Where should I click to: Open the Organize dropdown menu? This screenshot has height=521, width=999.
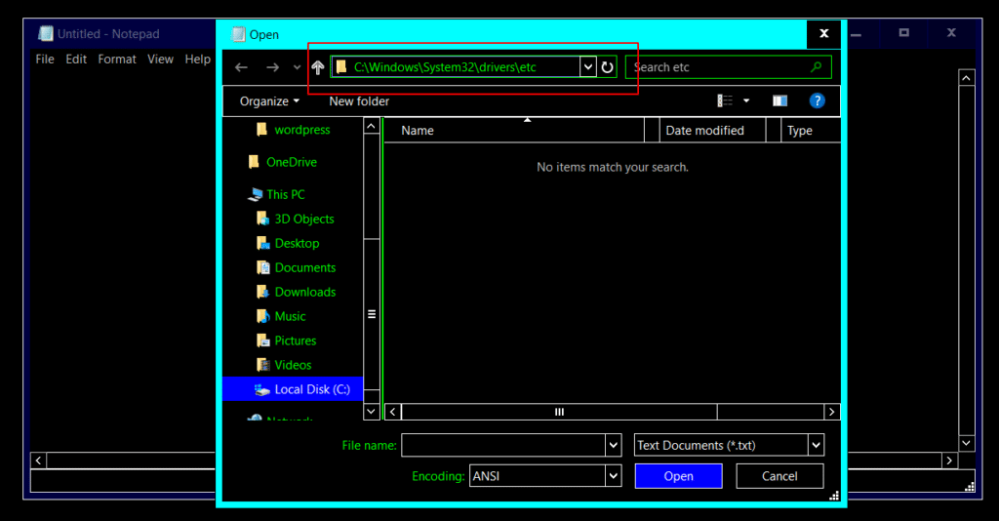tap(269, 101)
